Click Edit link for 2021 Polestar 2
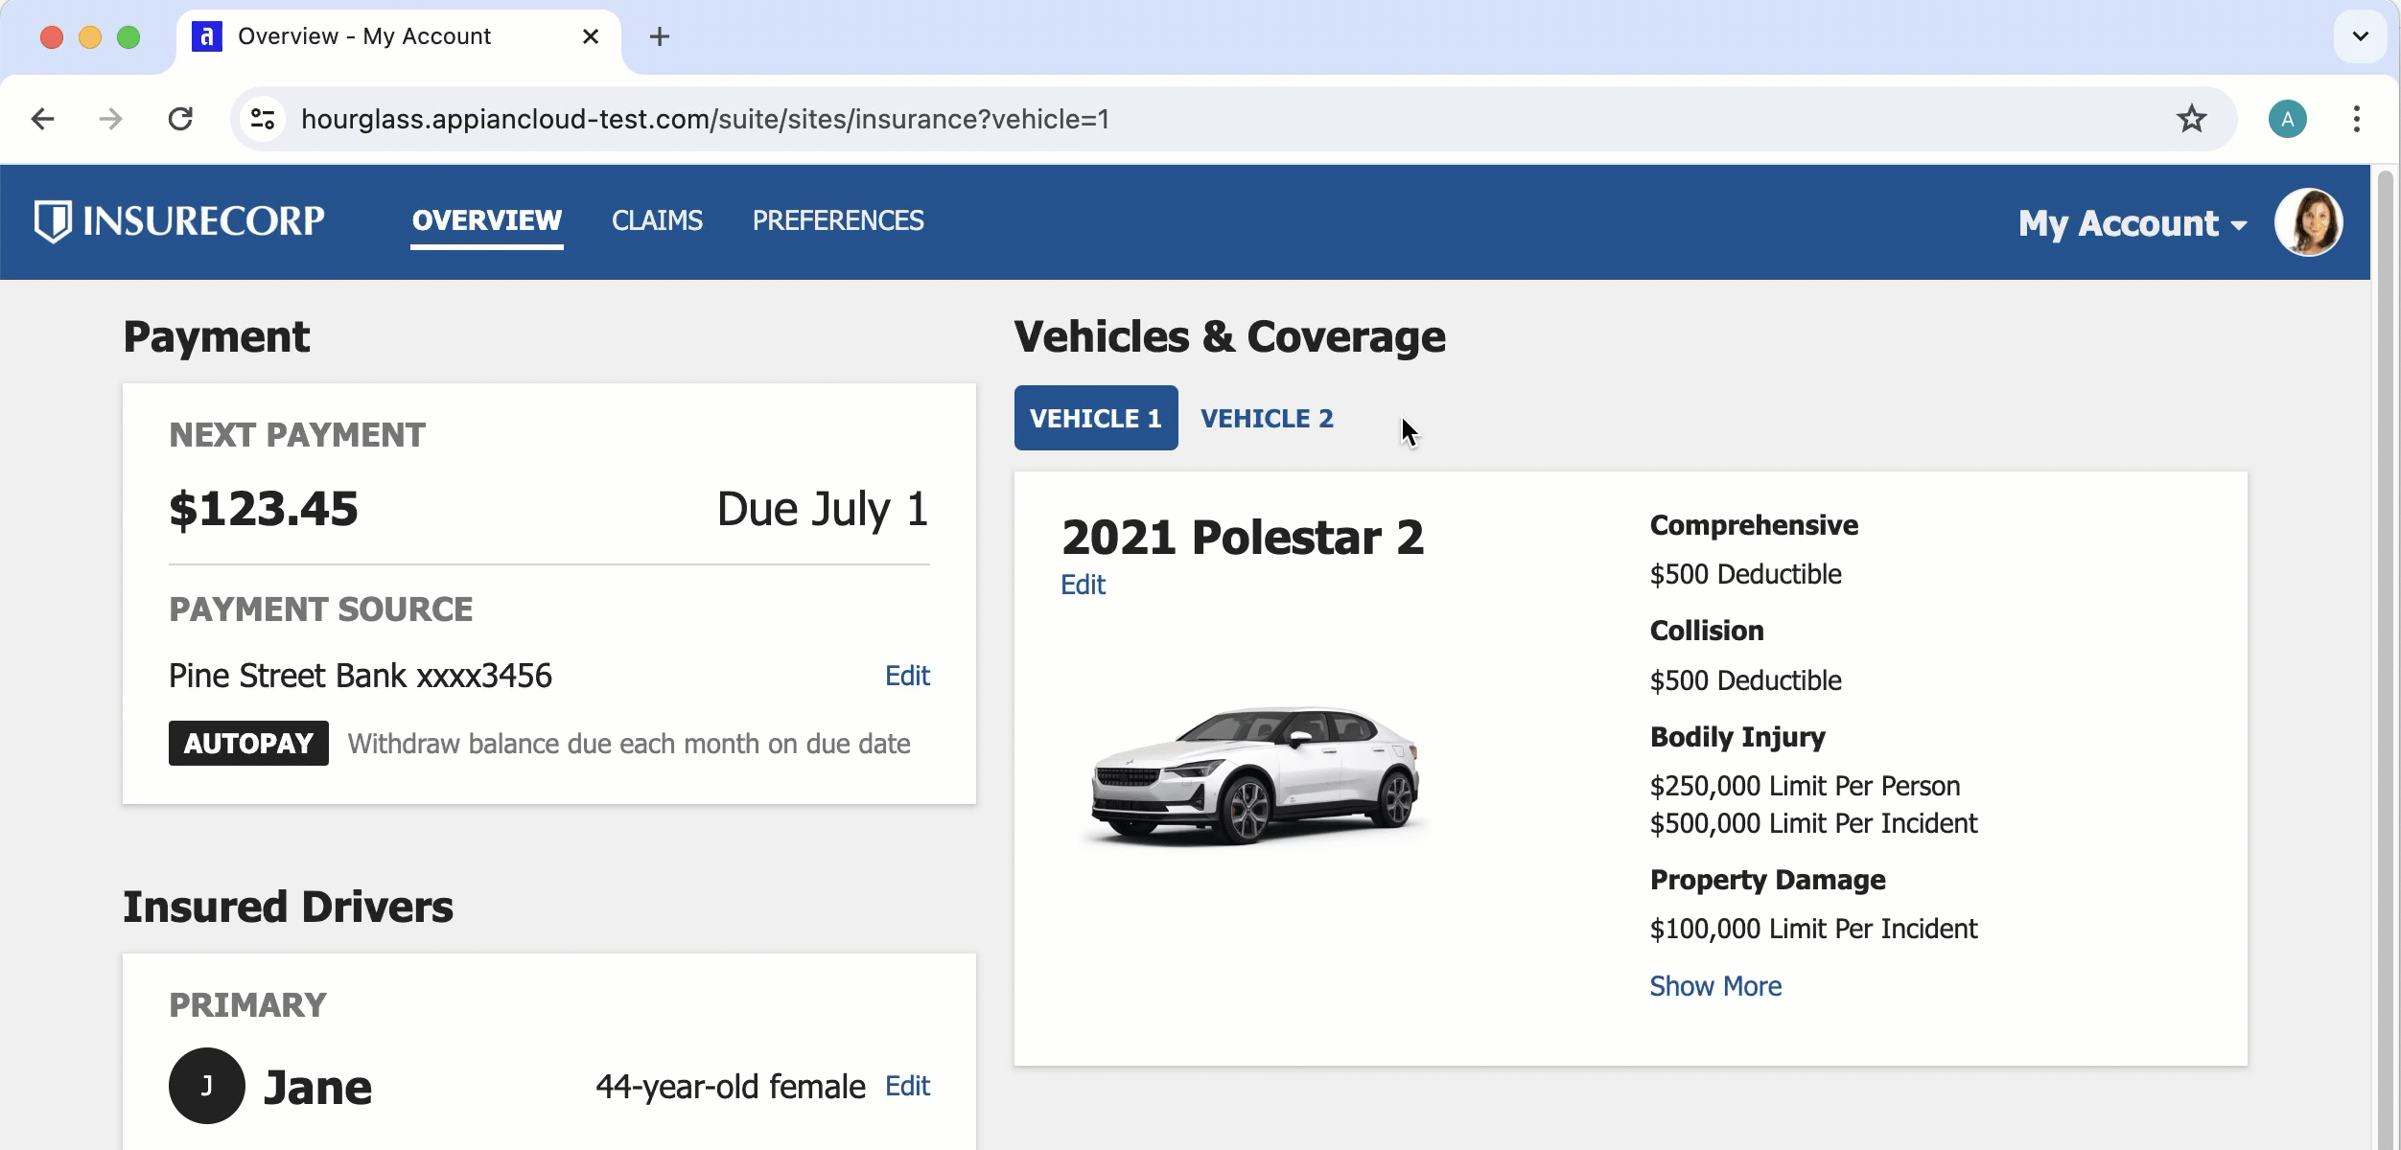The height and width of the screenshot is (1150, 2401). pos(1083,584)
